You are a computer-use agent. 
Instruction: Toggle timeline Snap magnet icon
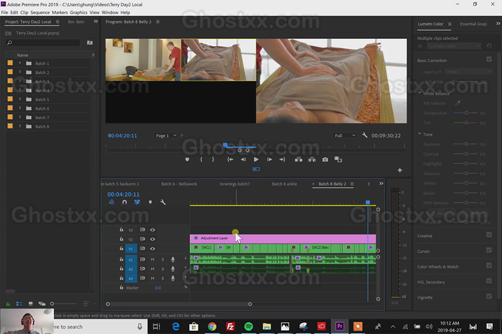[124, 202]
